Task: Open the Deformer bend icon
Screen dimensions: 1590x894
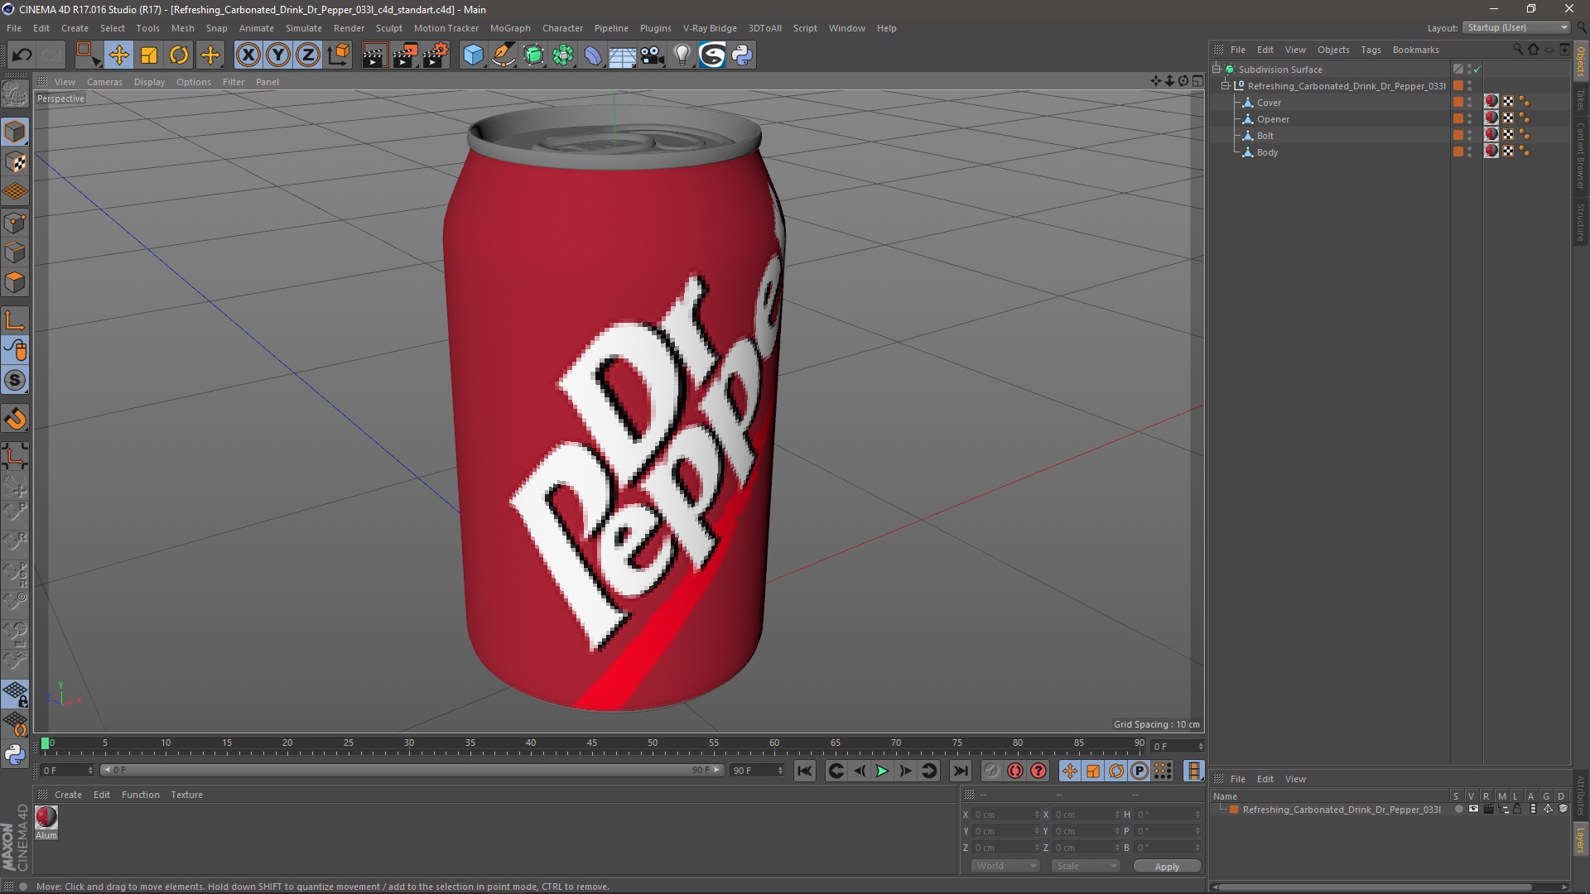Action: (593, 55)
